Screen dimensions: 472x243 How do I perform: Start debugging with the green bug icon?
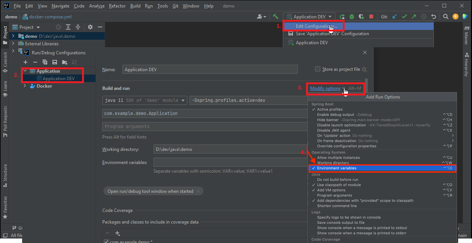tap(352, 16)
